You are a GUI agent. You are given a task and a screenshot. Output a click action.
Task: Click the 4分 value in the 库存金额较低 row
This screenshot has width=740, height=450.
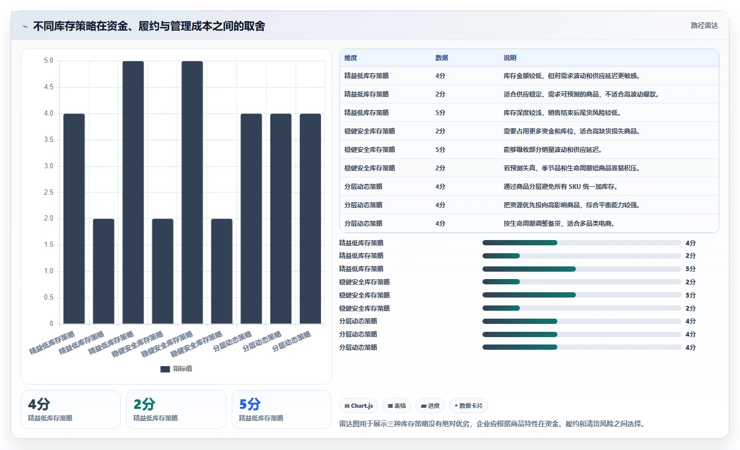tap(440, 76)
